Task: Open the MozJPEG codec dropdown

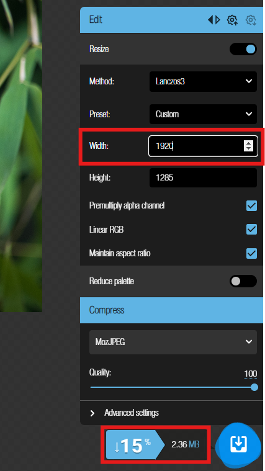Action: 173,342
